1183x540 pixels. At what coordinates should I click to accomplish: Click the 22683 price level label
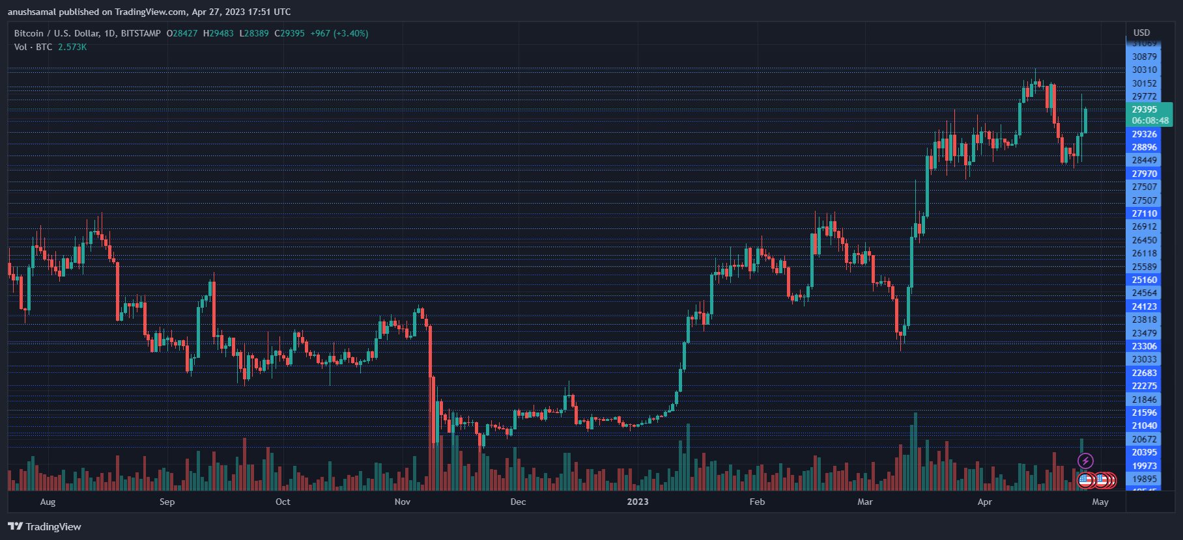coord(1144,373)
